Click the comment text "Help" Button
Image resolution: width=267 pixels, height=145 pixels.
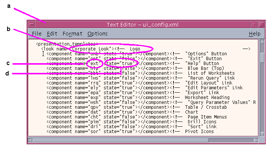click(x=202, y=64)
